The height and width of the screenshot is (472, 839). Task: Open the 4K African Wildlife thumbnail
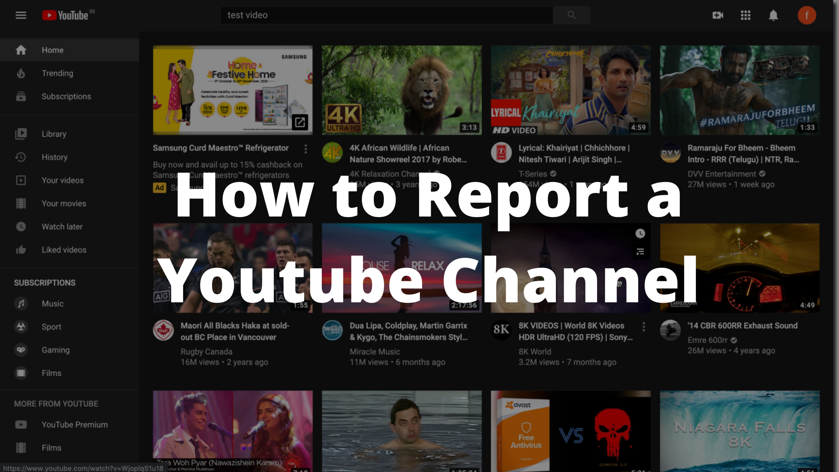tap(402, 90)
